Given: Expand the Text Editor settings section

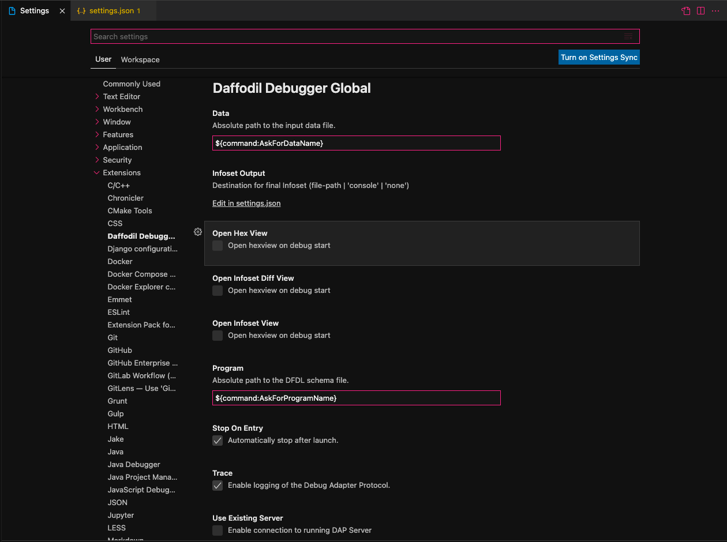Looking at the screenshot, I should pos(97,96).
